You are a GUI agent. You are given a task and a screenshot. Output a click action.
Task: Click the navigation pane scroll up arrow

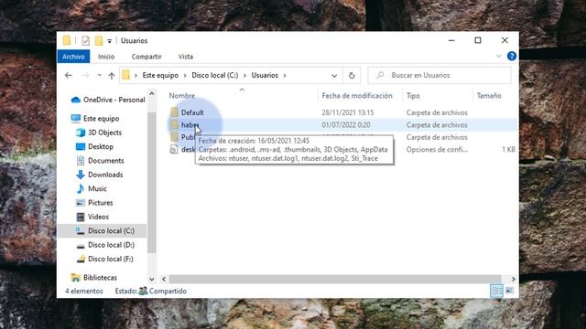point(152,93)
